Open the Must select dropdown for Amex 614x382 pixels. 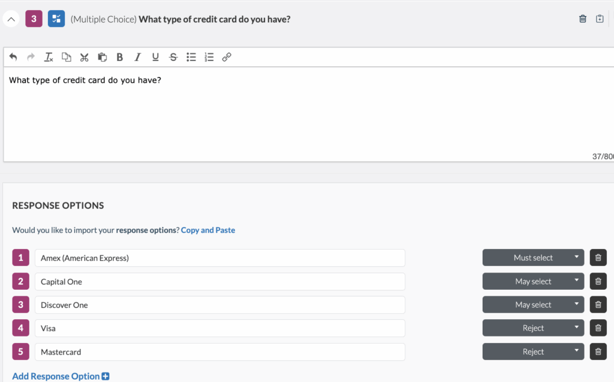[x=532, y=257]
